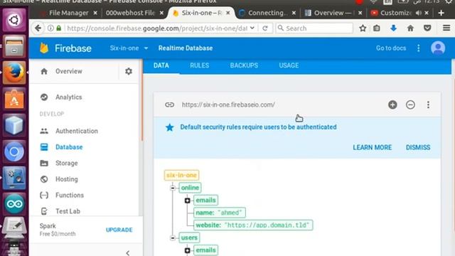Open the Six-in-one project dropdown
Viewport: 455px width, 256px height.
tap(129, 48)
